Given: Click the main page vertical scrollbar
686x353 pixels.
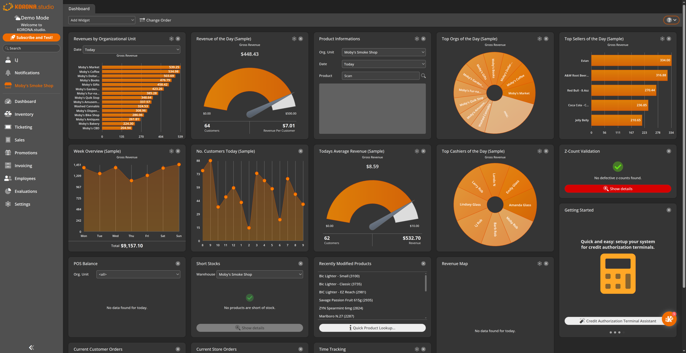Looking at the screenshot, I should [684, 147].
